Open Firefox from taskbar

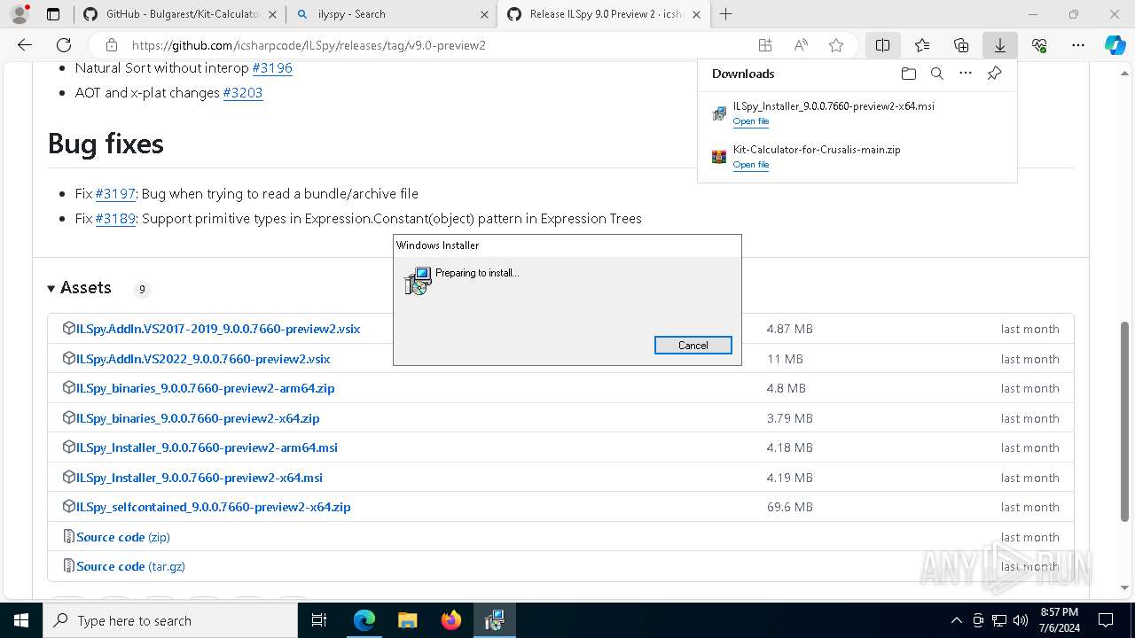pyautogui.click(x=451, y=620)
